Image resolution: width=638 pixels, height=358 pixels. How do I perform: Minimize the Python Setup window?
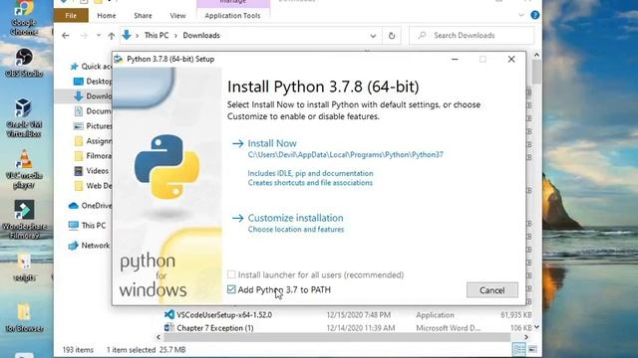click(x=455, y=60)
